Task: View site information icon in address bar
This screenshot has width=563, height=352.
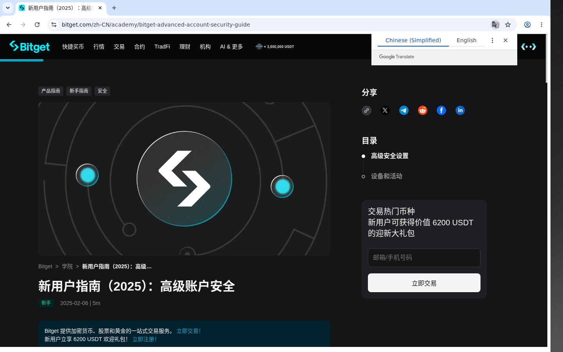Action: (54, 25)
